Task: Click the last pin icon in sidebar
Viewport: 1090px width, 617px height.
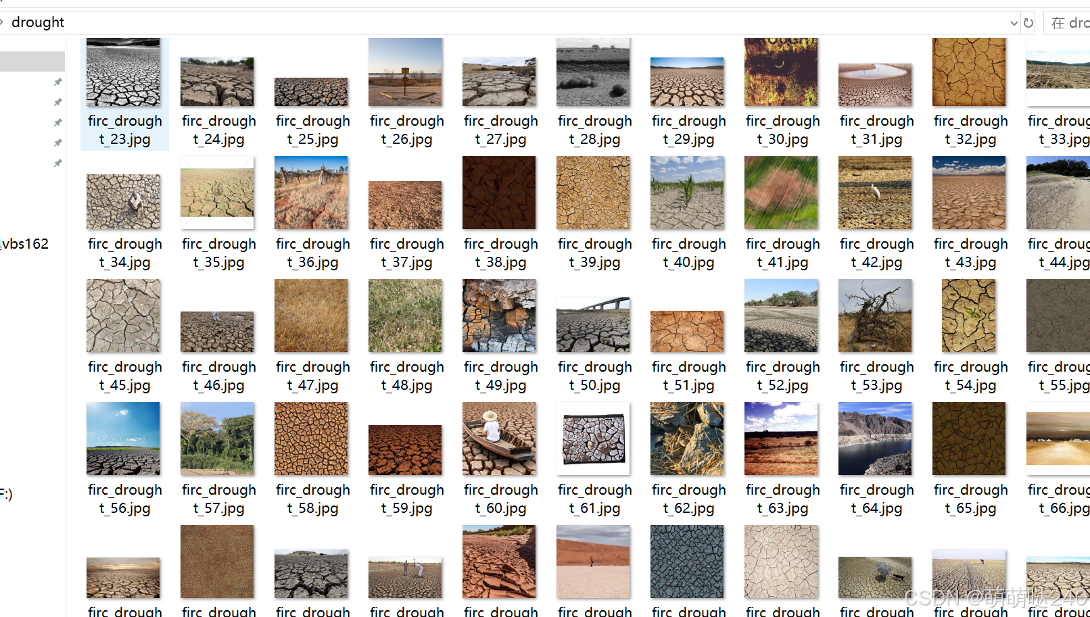Action: [x=58, y=163]
